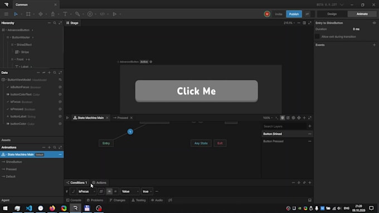This screenshot has width=379, height=213.
Task: Select not-equals comparison operator toggle
Action: [115, 191]
